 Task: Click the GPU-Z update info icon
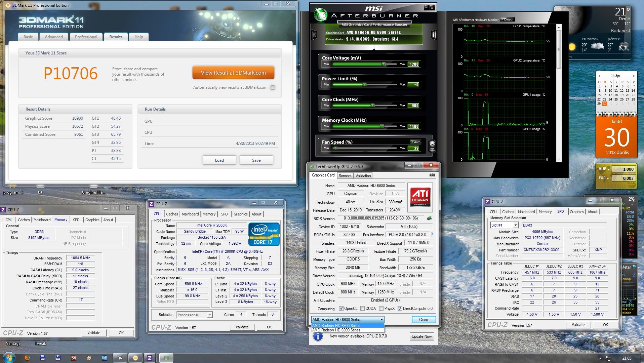(x=318, y=336)
